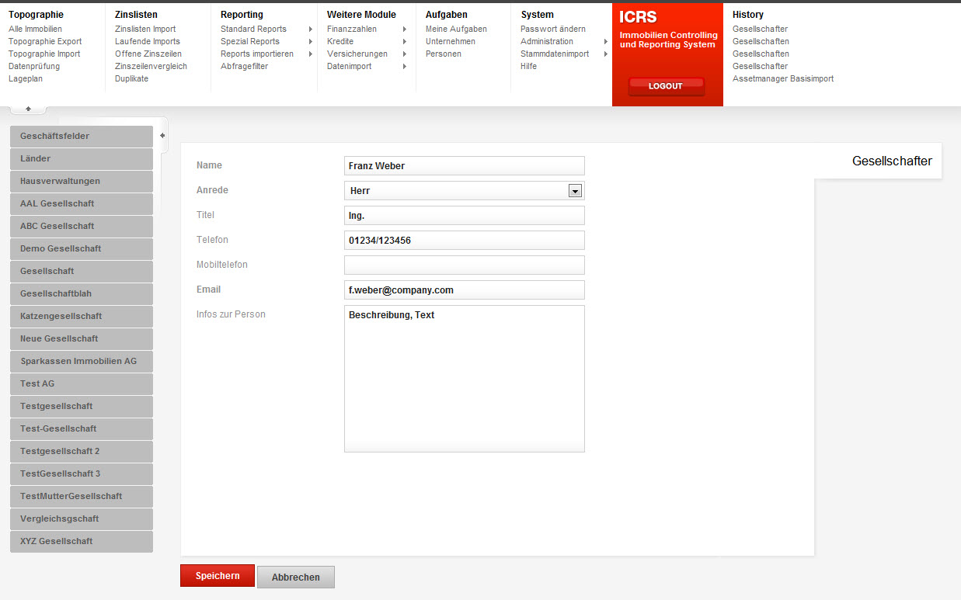Select Test AG in the sidebar
The width and height of the screenshot is (961, 600).
pyautogui.click(x=82, y=383)
